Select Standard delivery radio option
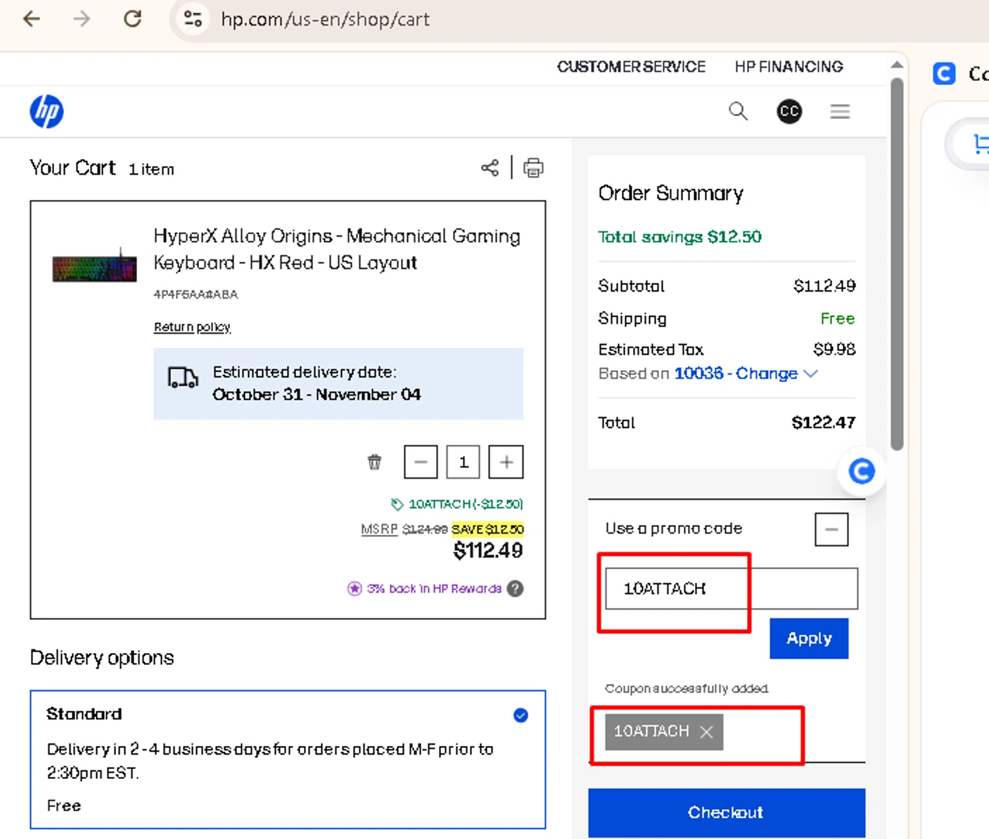 coord(520,716)
